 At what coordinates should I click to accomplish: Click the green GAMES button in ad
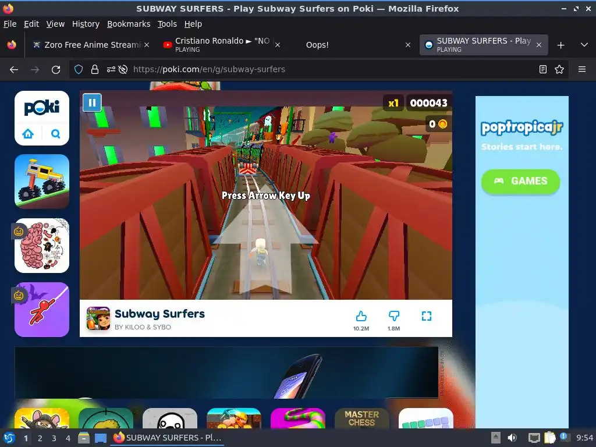coord(520,182)
